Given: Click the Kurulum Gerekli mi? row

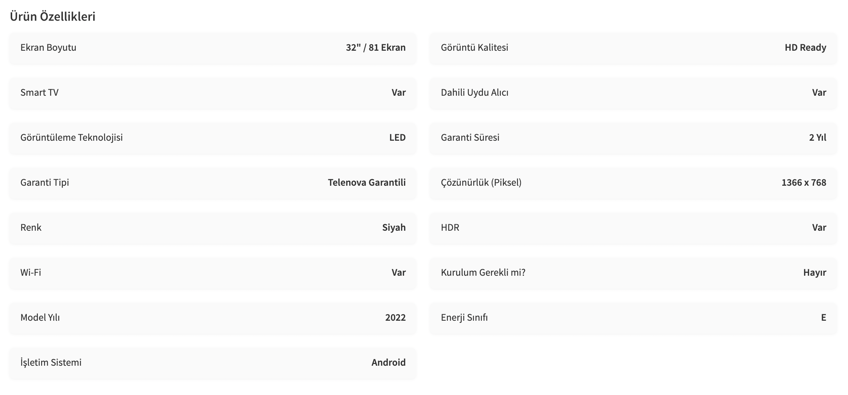Looking at the screenshot, I should click(x=633, y=272).
